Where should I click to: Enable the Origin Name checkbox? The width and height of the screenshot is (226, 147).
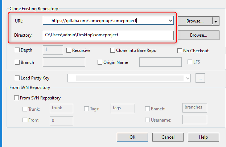[100, 62]
